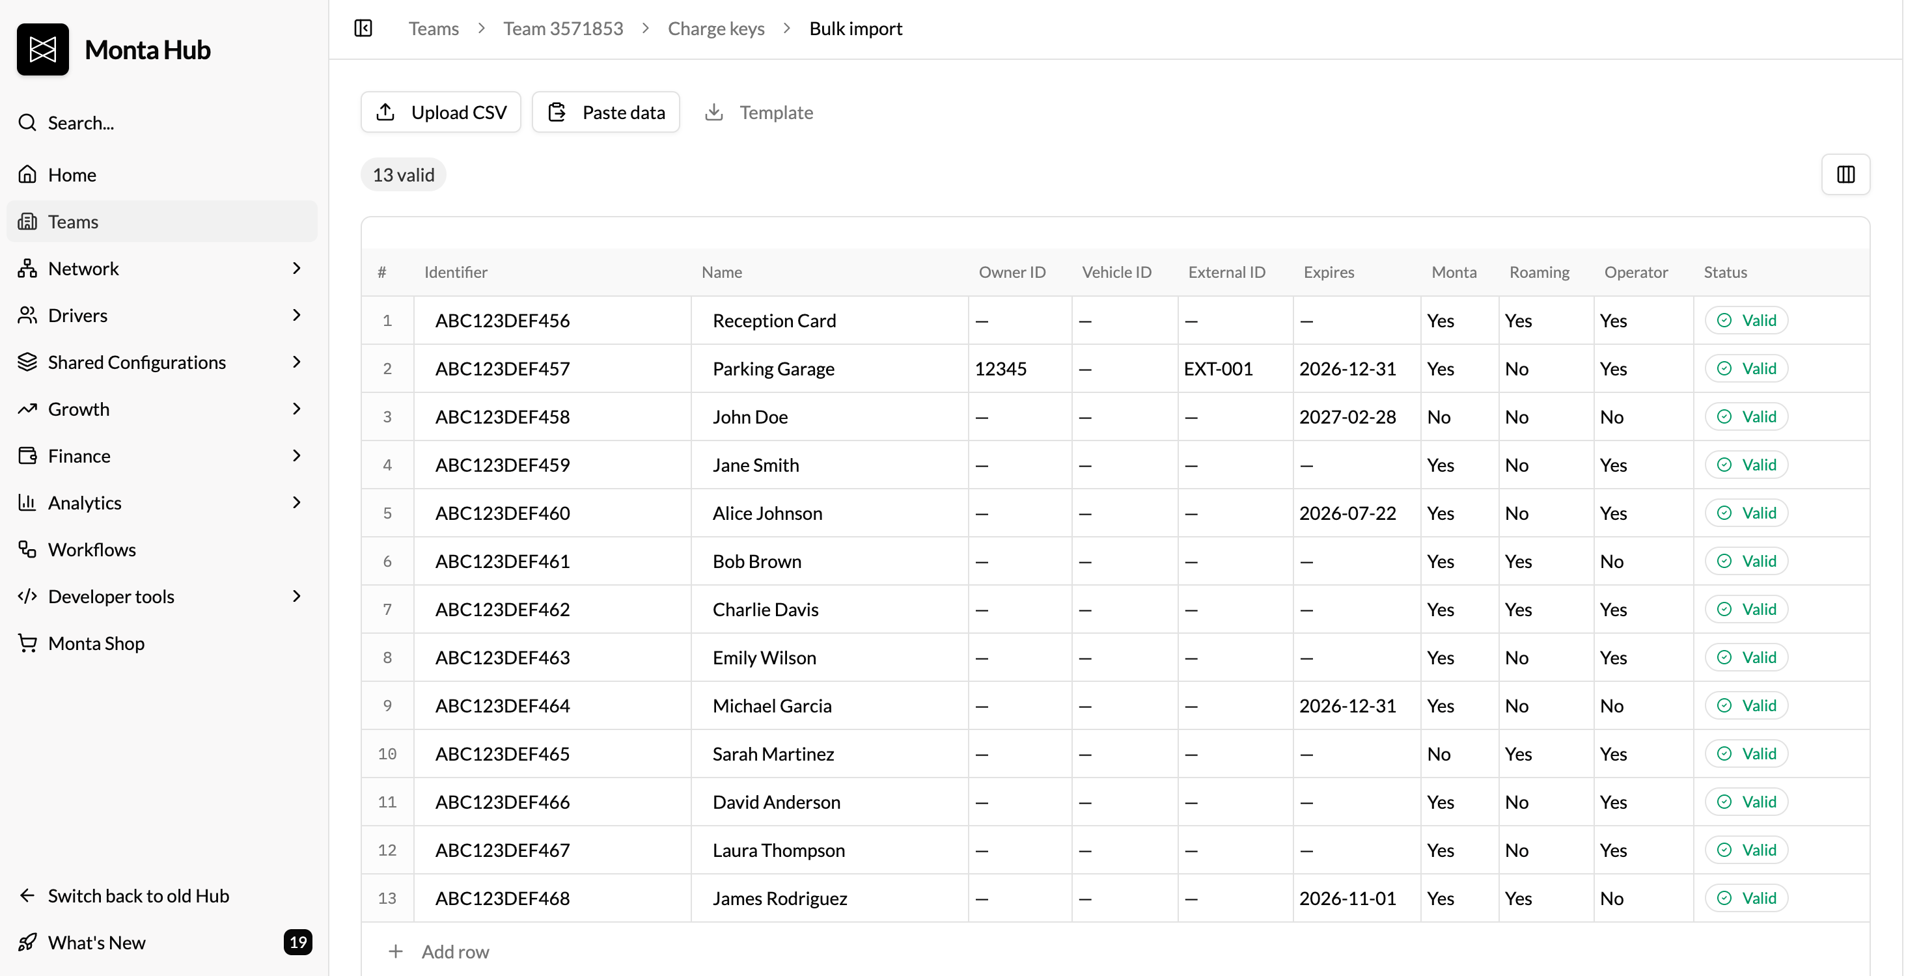Click the 13 valid filter chip
The height and width of the screenshot is (976, 1906).
[403, 174]
